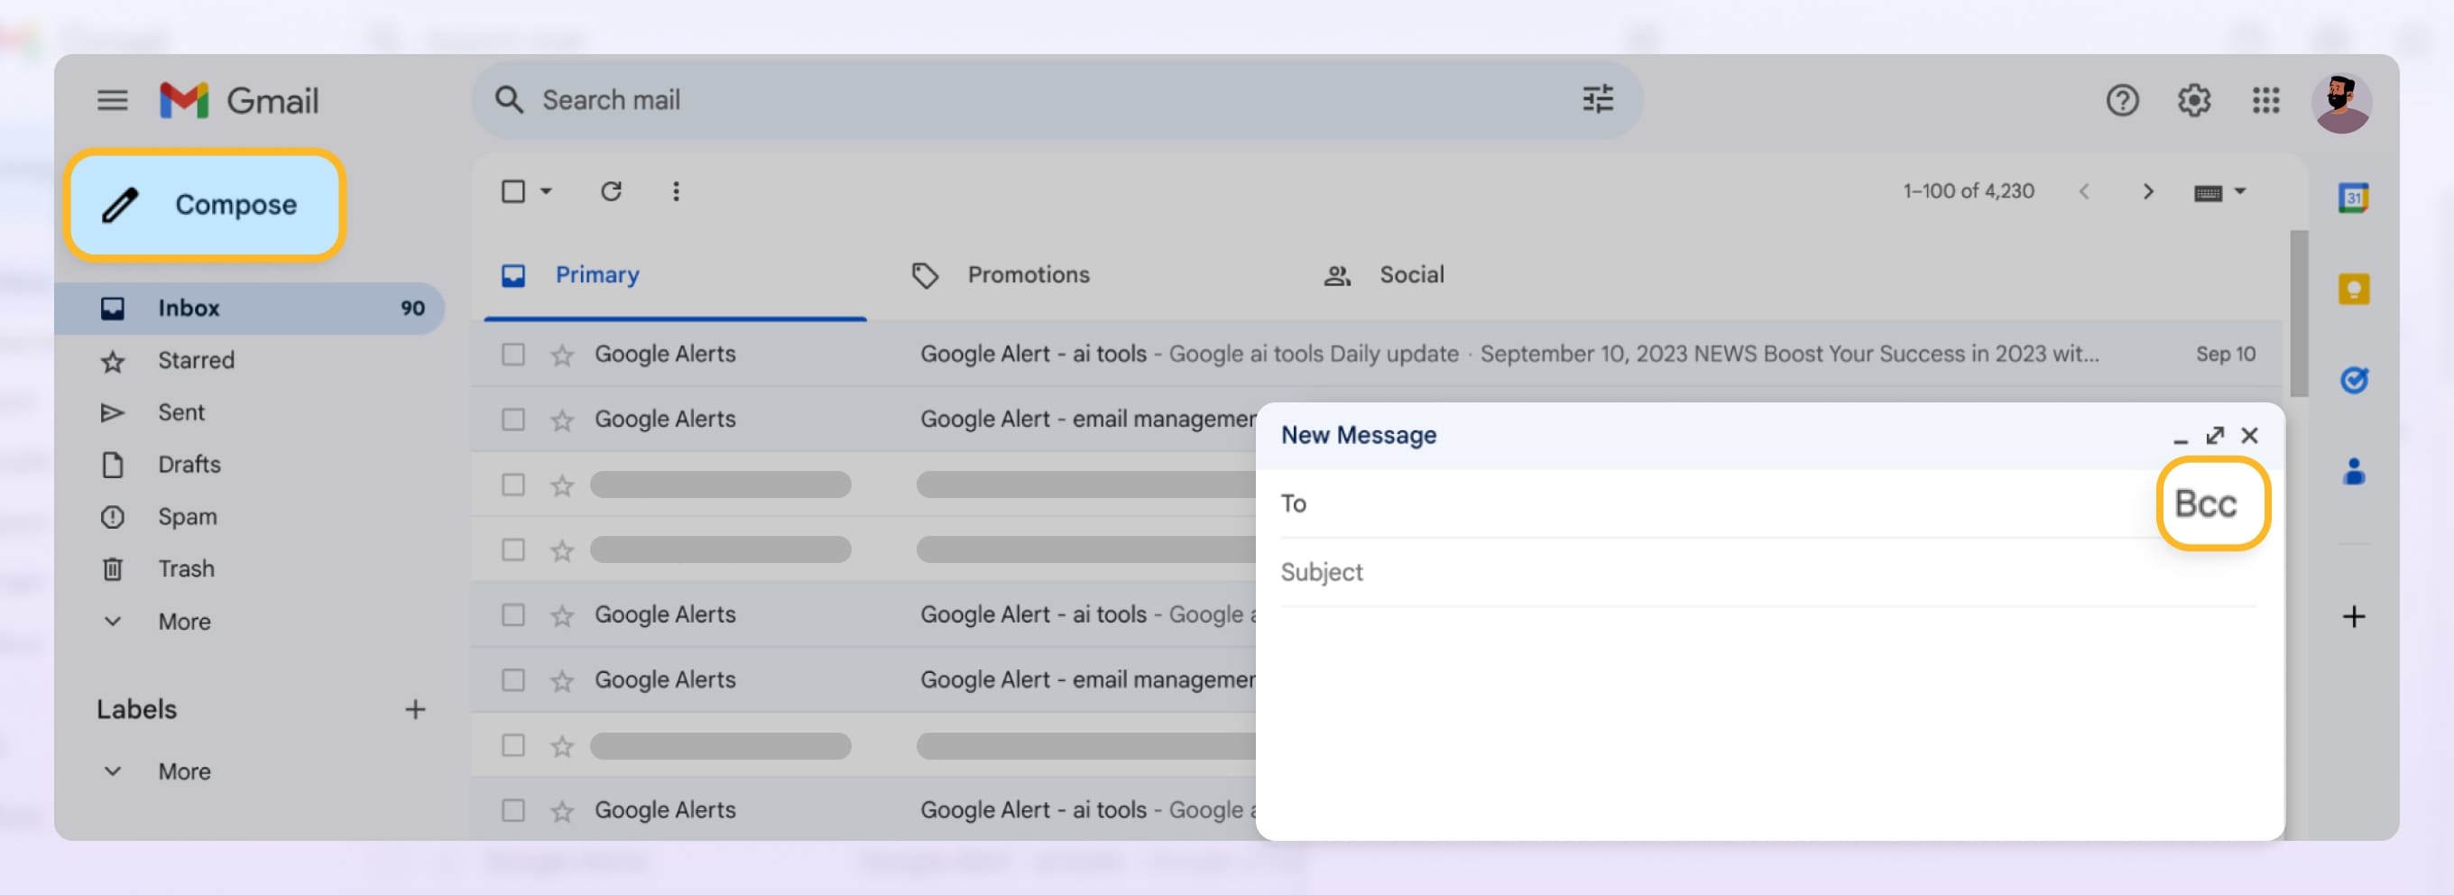Image resolution: width=2454 pixels, height=895 pixels.
Task: Refresh the inbox with the reload icon
Action: [x=611, y=190]
